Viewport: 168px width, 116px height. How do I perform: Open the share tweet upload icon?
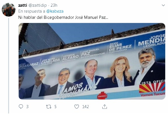104,106
